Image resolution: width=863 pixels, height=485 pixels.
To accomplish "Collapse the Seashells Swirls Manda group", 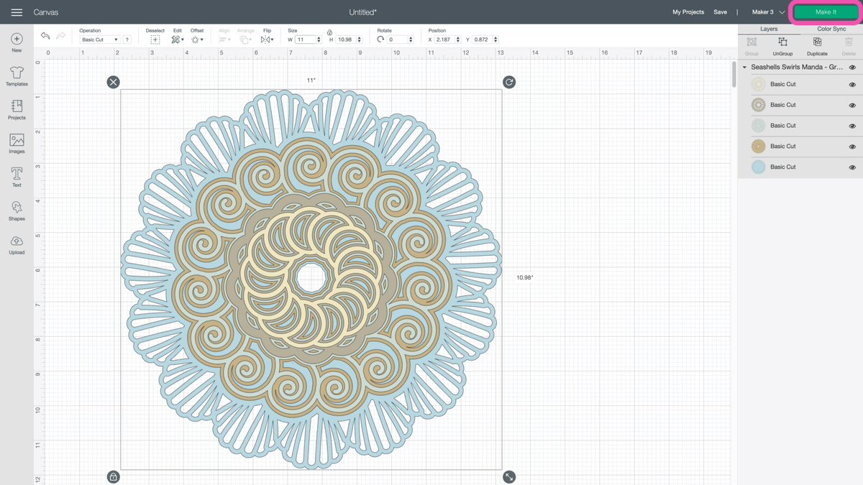I will [x=744, y=67].
